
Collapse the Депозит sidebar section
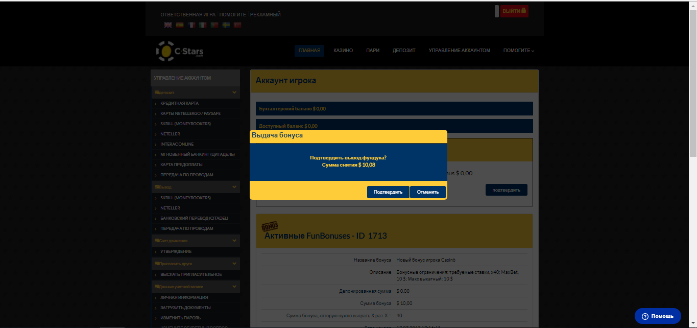click(x=234, y=92)
